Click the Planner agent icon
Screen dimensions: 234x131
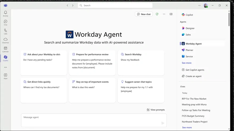[183, 50]
